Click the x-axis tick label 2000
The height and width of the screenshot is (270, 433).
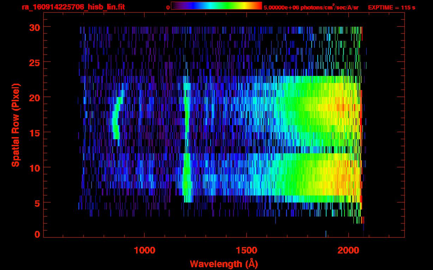pos(348,250)
